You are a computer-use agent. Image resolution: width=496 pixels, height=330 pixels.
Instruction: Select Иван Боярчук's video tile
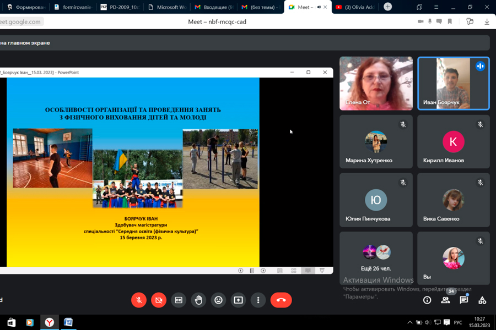pyautogui.click(x=453, y=84)
